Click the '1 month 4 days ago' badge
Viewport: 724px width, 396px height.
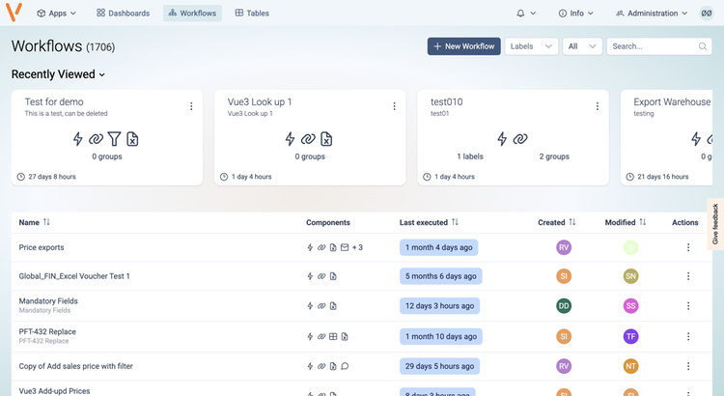[438, 247]
